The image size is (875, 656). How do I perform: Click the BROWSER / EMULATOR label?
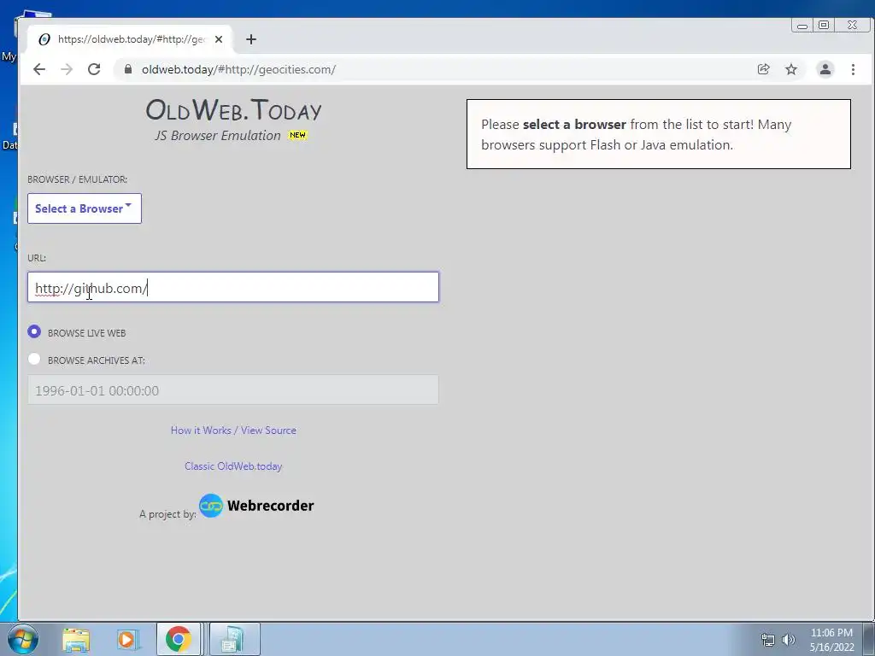pyautogui.click(x=77, y=179)
